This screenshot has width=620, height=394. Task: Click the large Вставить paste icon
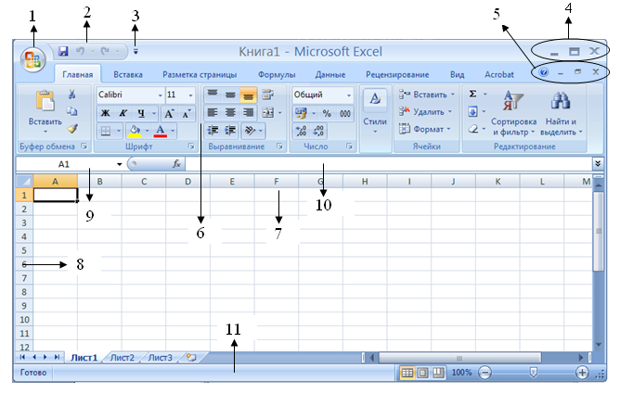(x=45, y=100)
